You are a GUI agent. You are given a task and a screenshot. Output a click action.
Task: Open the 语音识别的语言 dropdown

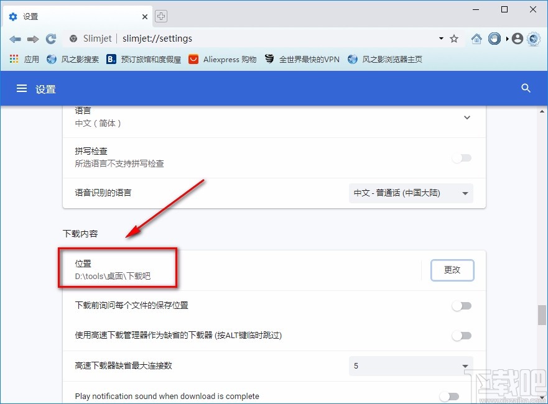coord(411,193)
